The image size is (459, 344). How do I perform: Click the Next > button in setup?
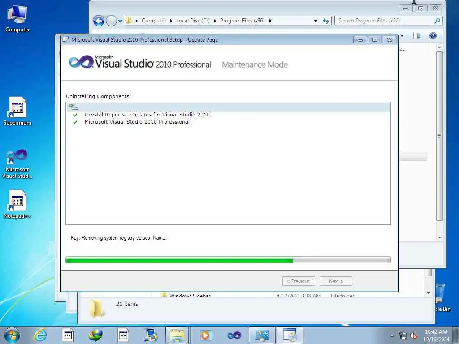pyautogui.click(x=336, y=281)
